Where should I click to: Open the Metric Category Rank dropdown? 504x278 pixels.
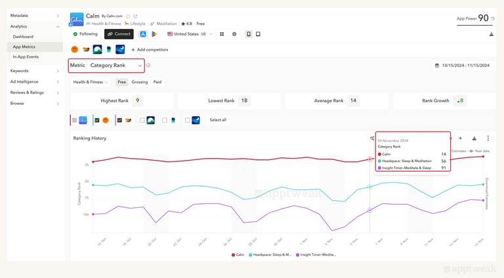pos(115,66)
